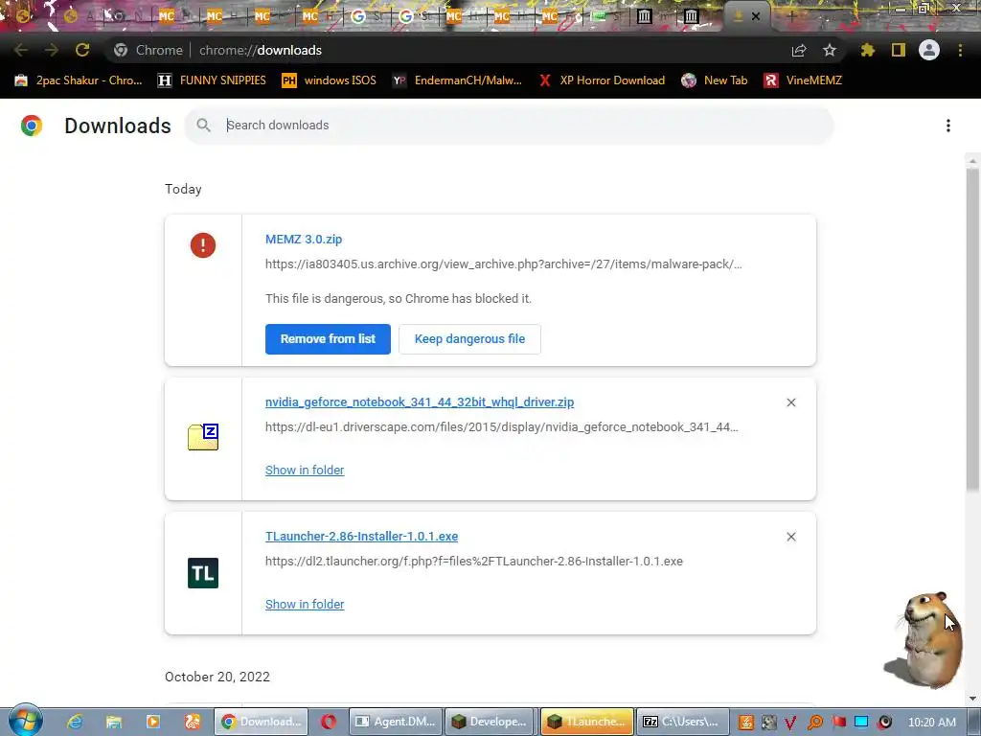Bookmark this page with the star icon
Image resolution: width=981 pixels, height=736 pixels.
830,50
